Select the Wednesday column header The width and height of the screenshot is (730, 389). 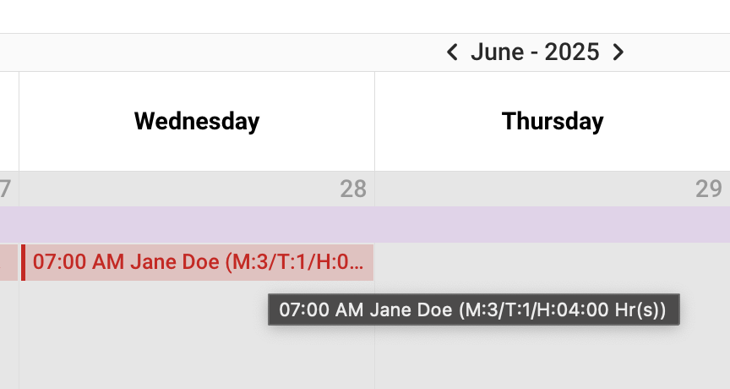(x=196, y=121)
